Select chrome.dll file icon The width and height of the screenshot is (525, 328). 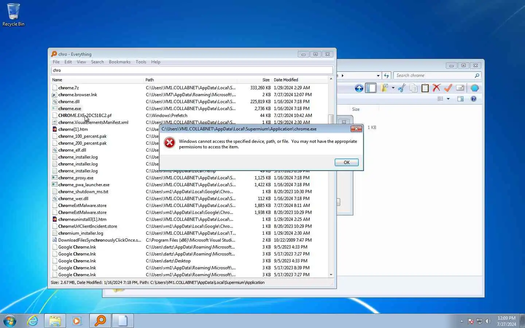pyautogui.click(x=55, y=102)
